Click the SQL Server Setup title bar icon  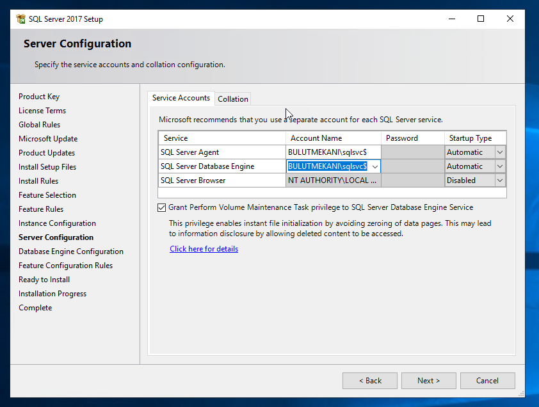click(20, 19)
